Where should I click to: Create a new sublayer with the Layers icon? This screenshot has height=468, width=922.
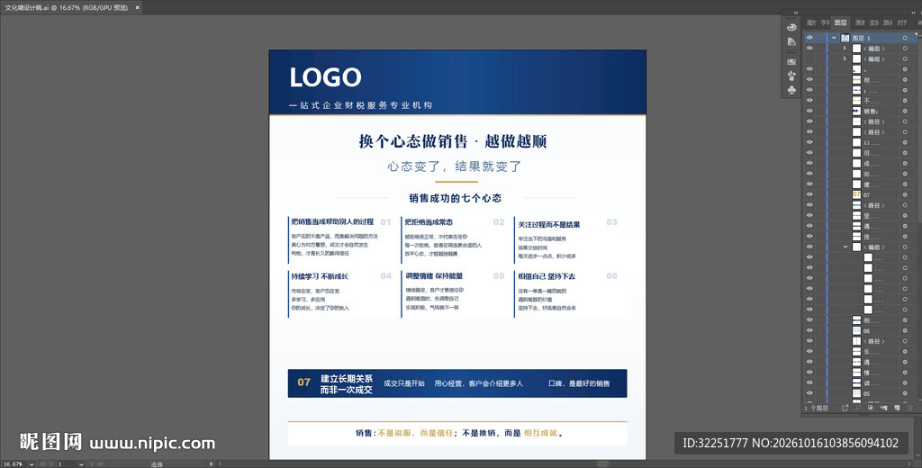tap(884, 408)
